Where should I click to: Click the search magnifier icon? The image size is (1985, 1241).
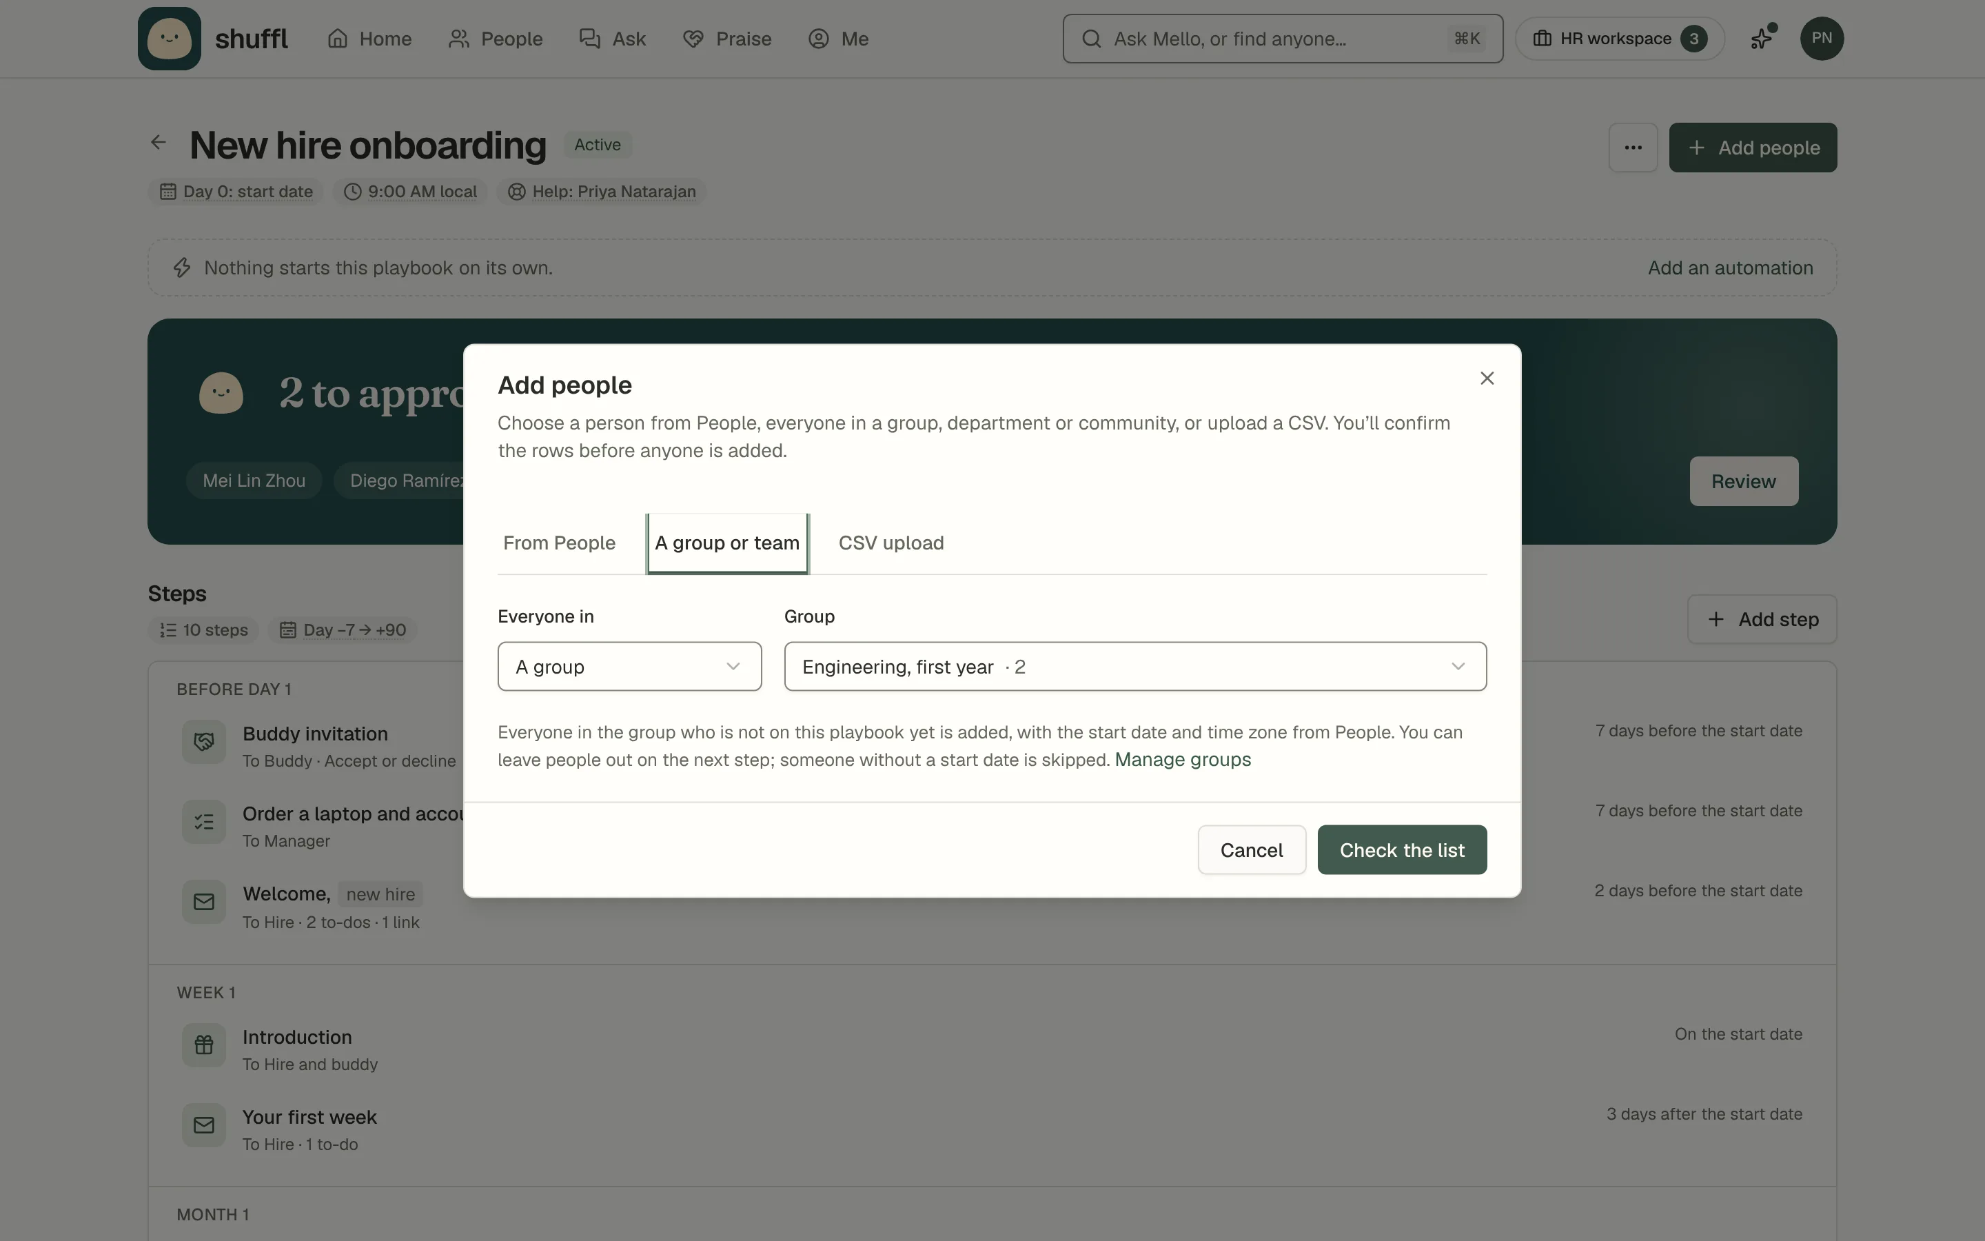pos(1092,39)
